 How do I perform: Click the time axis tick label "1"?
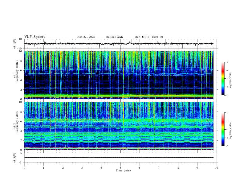tap(43, 168)
